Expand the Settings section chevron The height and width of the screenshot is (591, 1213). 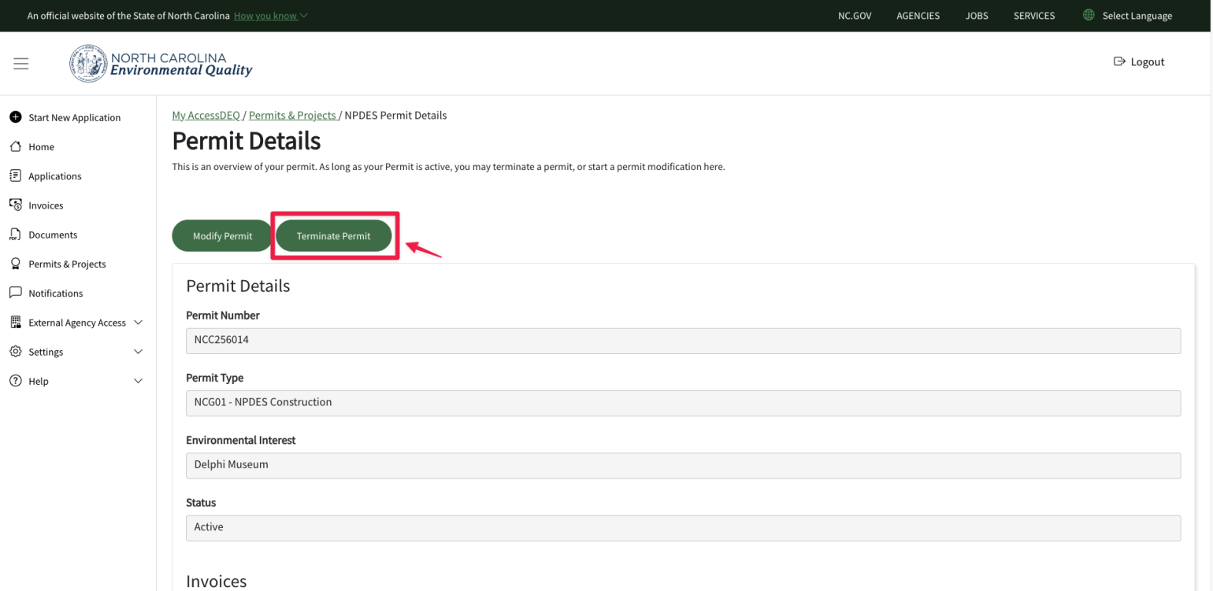click(139, 351)
